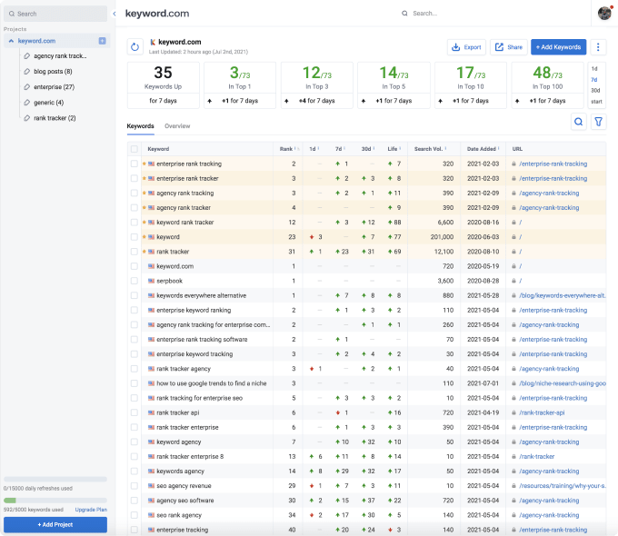
Task: Click the Upgrade Plan link
Action: tap(91, 510)
